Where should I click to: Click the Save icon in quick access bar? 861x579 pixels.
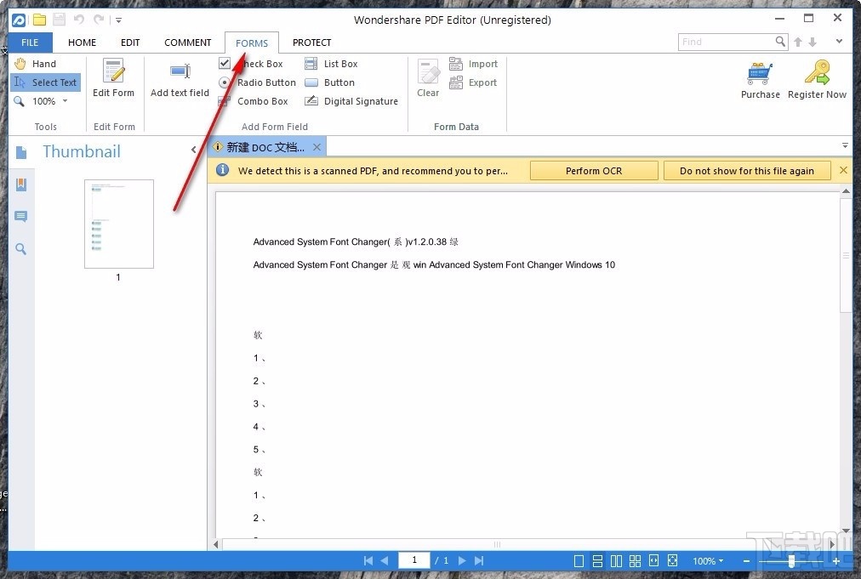(x=59, y=20)
